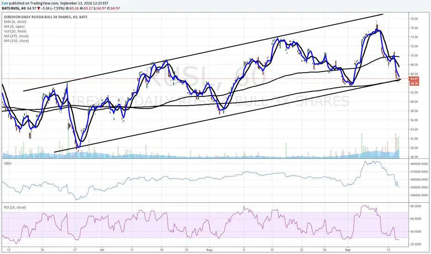Select the "EMA (4, close)" indicator legend

(15, 22)
